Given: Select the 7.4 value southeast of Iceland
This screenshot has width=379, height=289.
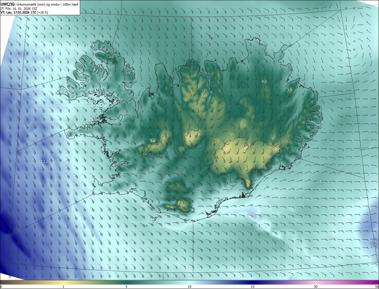Looking at the screenshot, I should pos(319,181).
